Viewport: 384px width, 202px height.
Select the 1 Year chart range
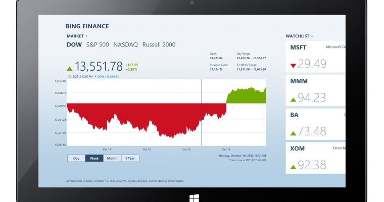click(130, 159)
